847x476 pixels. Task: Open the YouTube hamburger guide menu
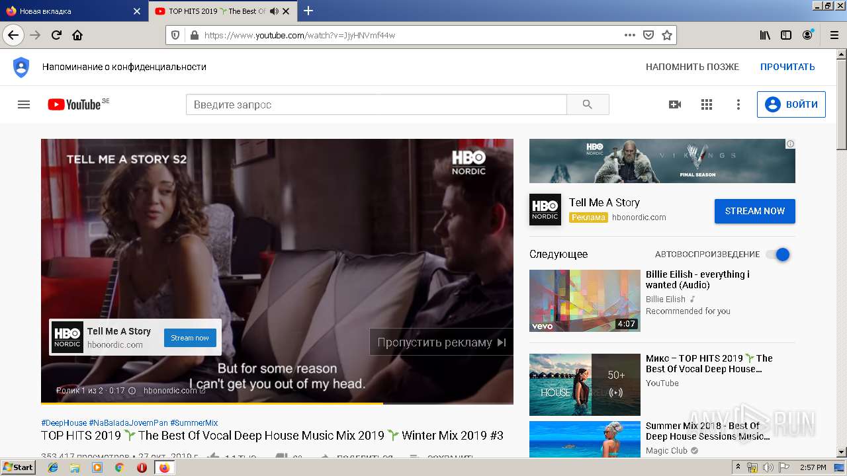tap(24, 104)
